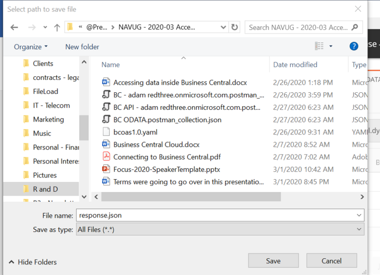
Task: Sort files by Type column
Action: click(x=359, y=64)
